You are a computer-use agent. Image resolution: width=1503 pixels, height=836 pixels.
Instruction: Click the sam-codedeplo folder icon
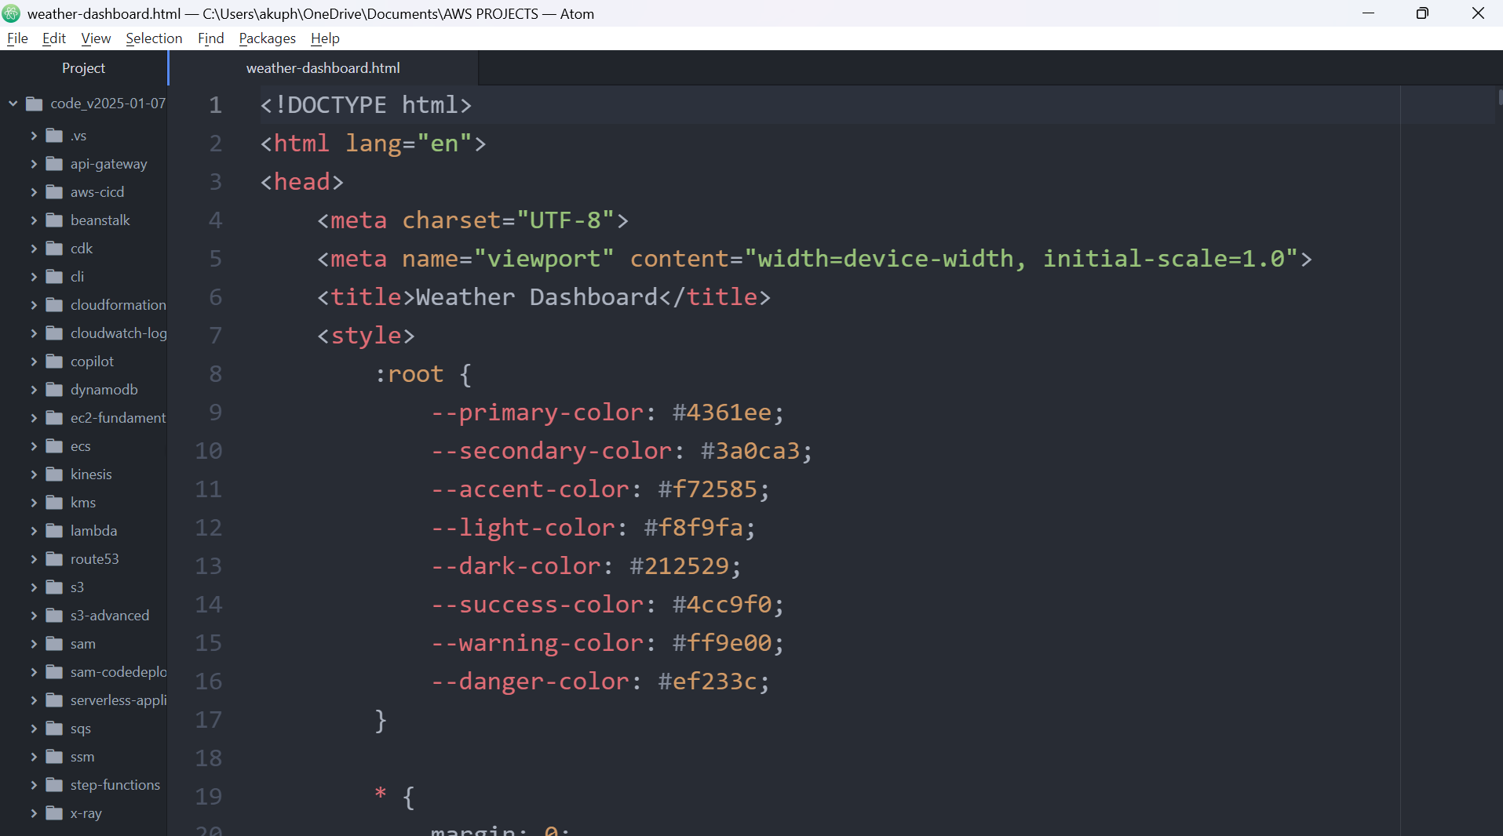(x=54, y=672)
